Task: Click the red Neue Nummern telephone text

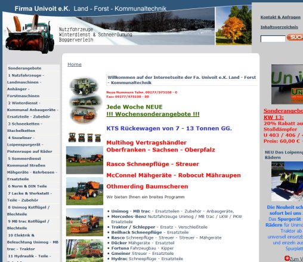Action: (142, 94)
